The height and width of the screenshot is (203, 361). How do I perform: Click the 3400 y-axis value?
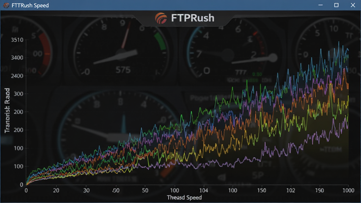coord(17,57)
